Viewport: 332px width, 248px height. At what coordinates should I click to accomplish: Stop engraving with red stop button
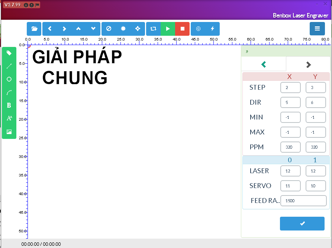(x=182, y=29)
